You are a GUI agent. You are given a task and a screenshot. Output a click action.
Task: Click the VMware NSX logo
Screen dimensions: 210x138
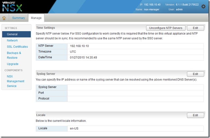point(12,6)
